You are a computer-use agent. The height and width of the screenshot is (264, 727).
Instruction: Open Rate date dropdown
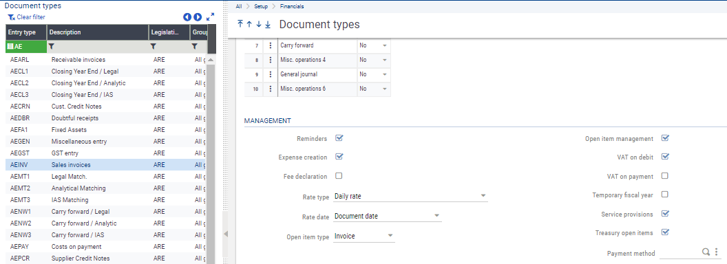(x=436, y=216)
